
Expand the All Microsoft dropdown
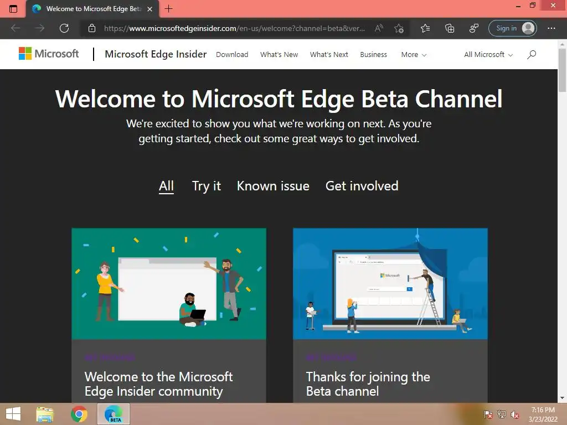(488, 55)
